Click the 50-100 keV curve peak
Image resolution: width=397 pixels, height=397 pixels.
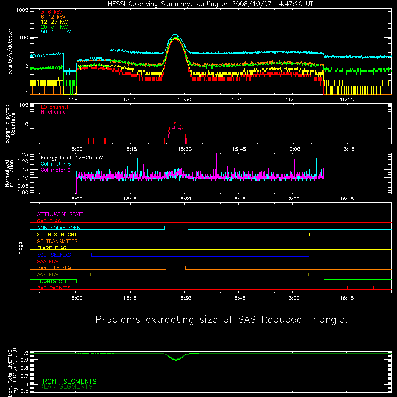coord(175,34)
